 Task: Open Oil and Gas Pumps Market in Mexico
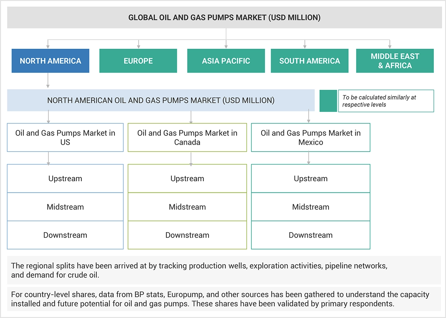click(310, 137)
